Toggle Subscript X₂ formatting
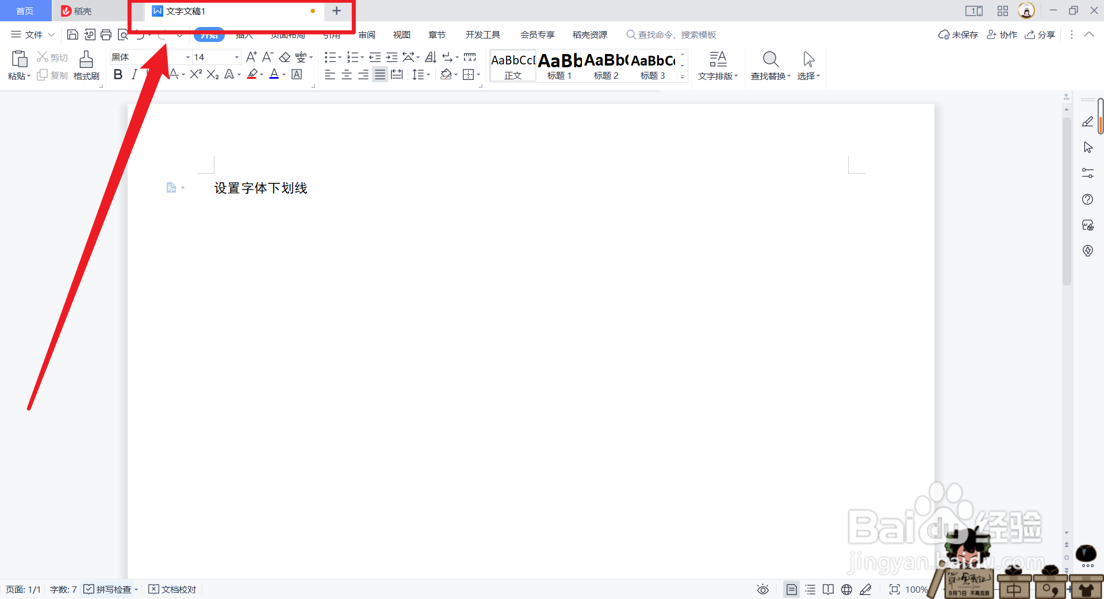The height and width of the screenshot is (599, 1104). point(213,74)
